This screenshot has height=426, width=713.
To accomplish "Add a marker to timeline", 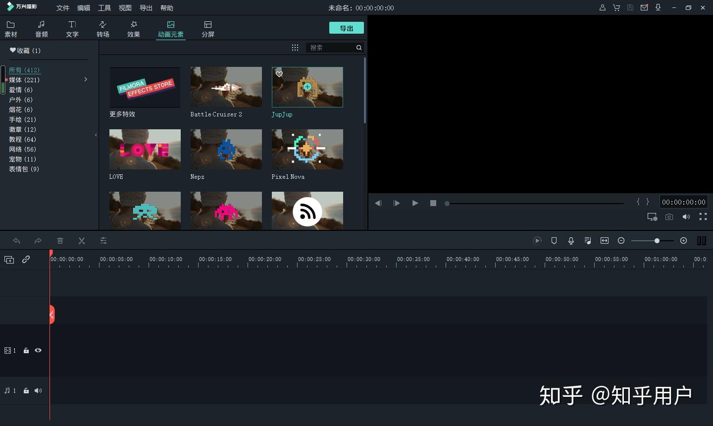I will coord(554,241).
